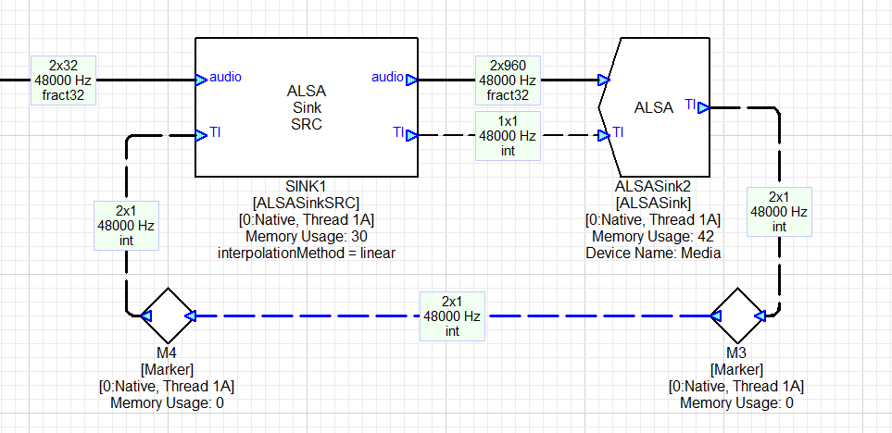892x433 pixels.
Task: Click the top audio input pin of ALSASink2
Action: coord(604,80)
